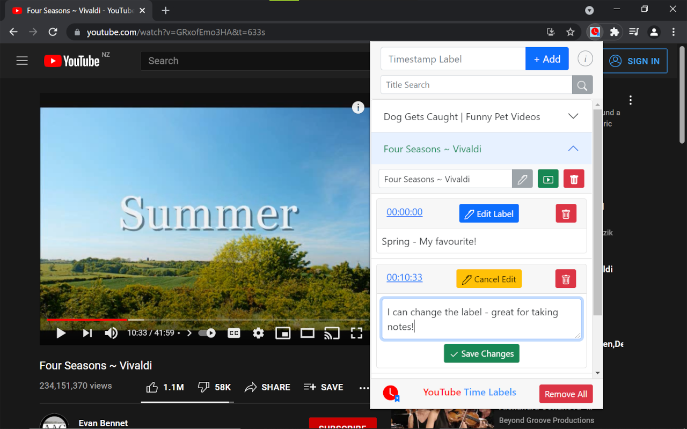This screenshot has height=429, width=687.
Task: Expand the Dog Gets Caught video entry
Action: [573, 115]
